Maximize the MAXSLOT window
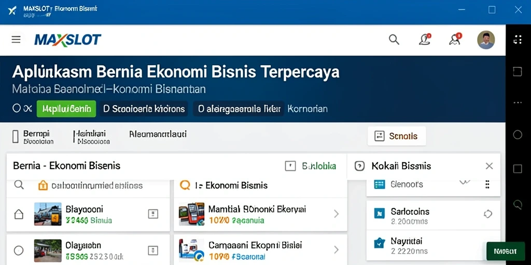Viewport: 531px width, 265px height. tap(492, 10)
